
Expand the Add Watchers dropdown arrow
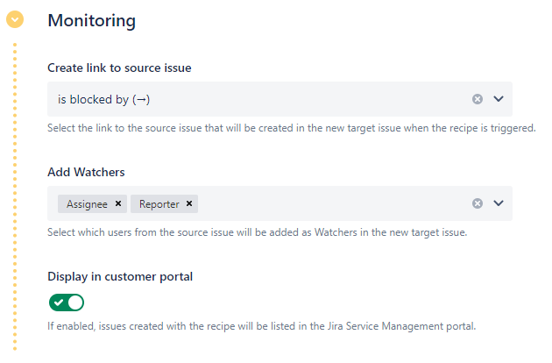[499, 203]
